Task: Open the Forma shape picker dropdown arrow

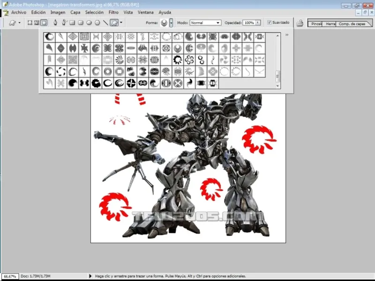Action: (172, 22)
